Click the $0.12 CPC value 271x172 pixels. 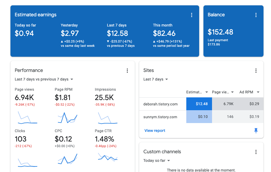[x=63, y=139]
